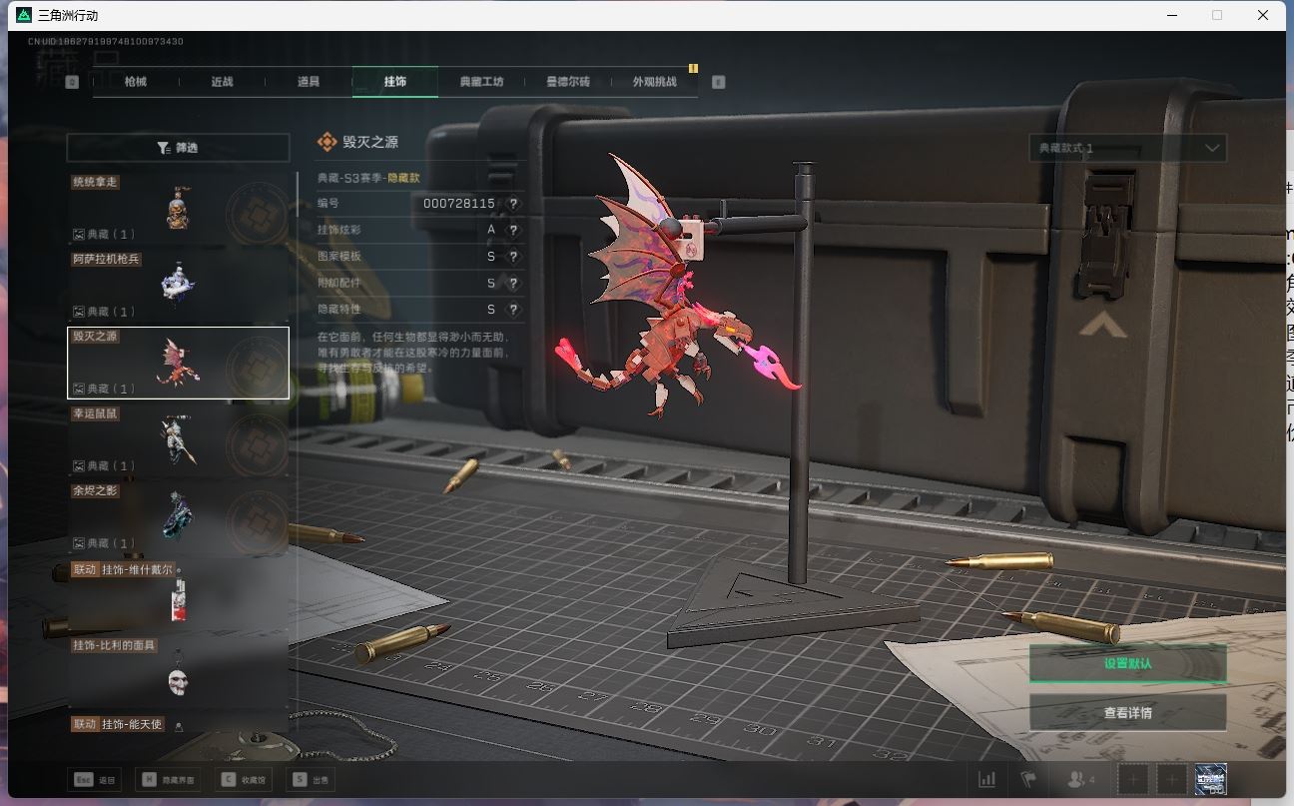Open the squad members icon
Viewport: 1294px width, 806px height.
coord(1080,779)
